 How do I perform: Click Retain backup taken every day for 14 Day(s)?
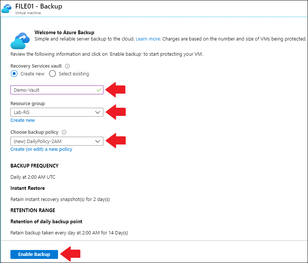pyautogui.click(x=69, y=233)
